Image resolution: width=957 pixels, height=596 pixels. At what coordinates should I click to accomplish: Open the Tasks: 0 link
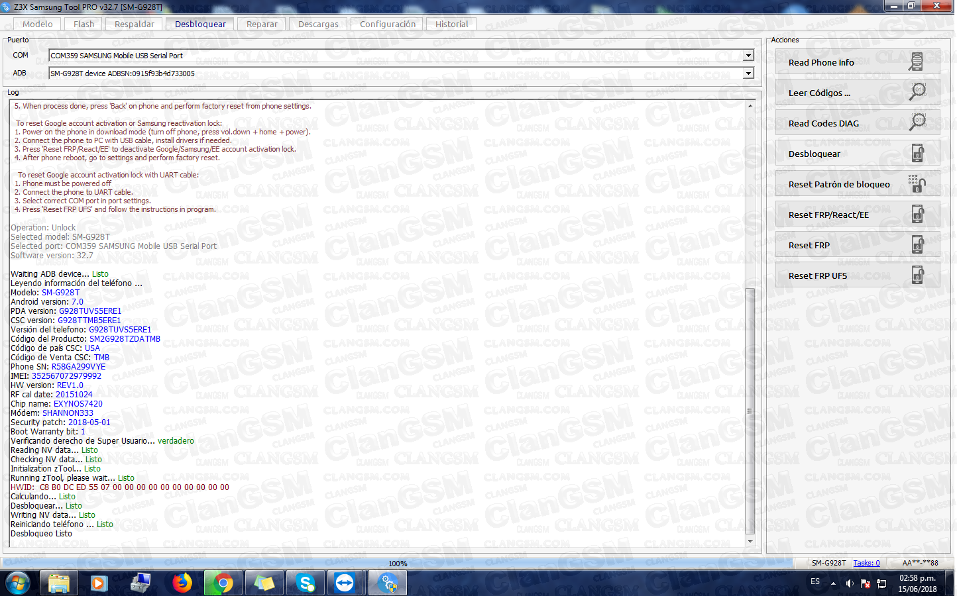(x=866, y=563)
